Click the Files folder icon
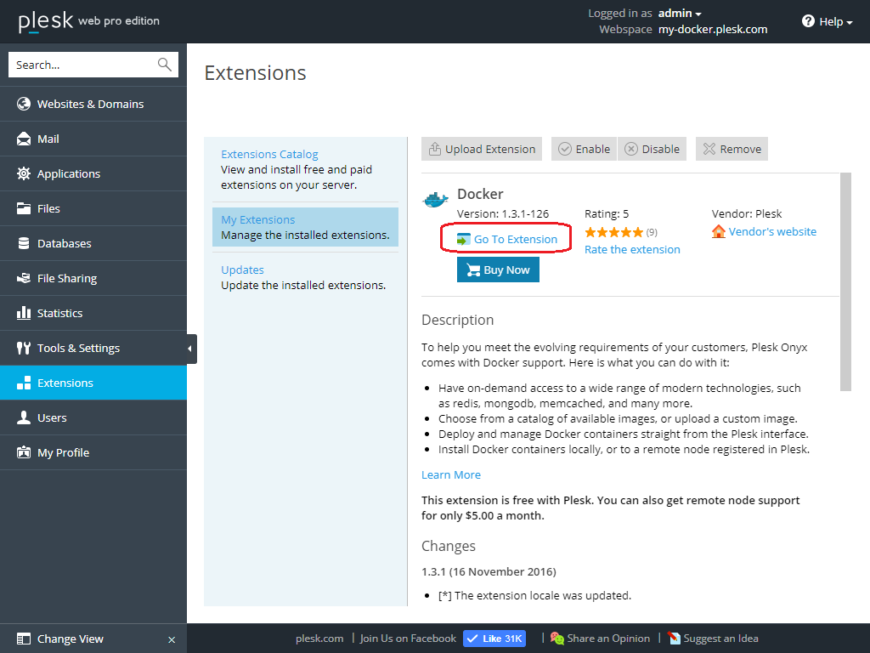Screen dimensions: 870x653 (23, 209)
